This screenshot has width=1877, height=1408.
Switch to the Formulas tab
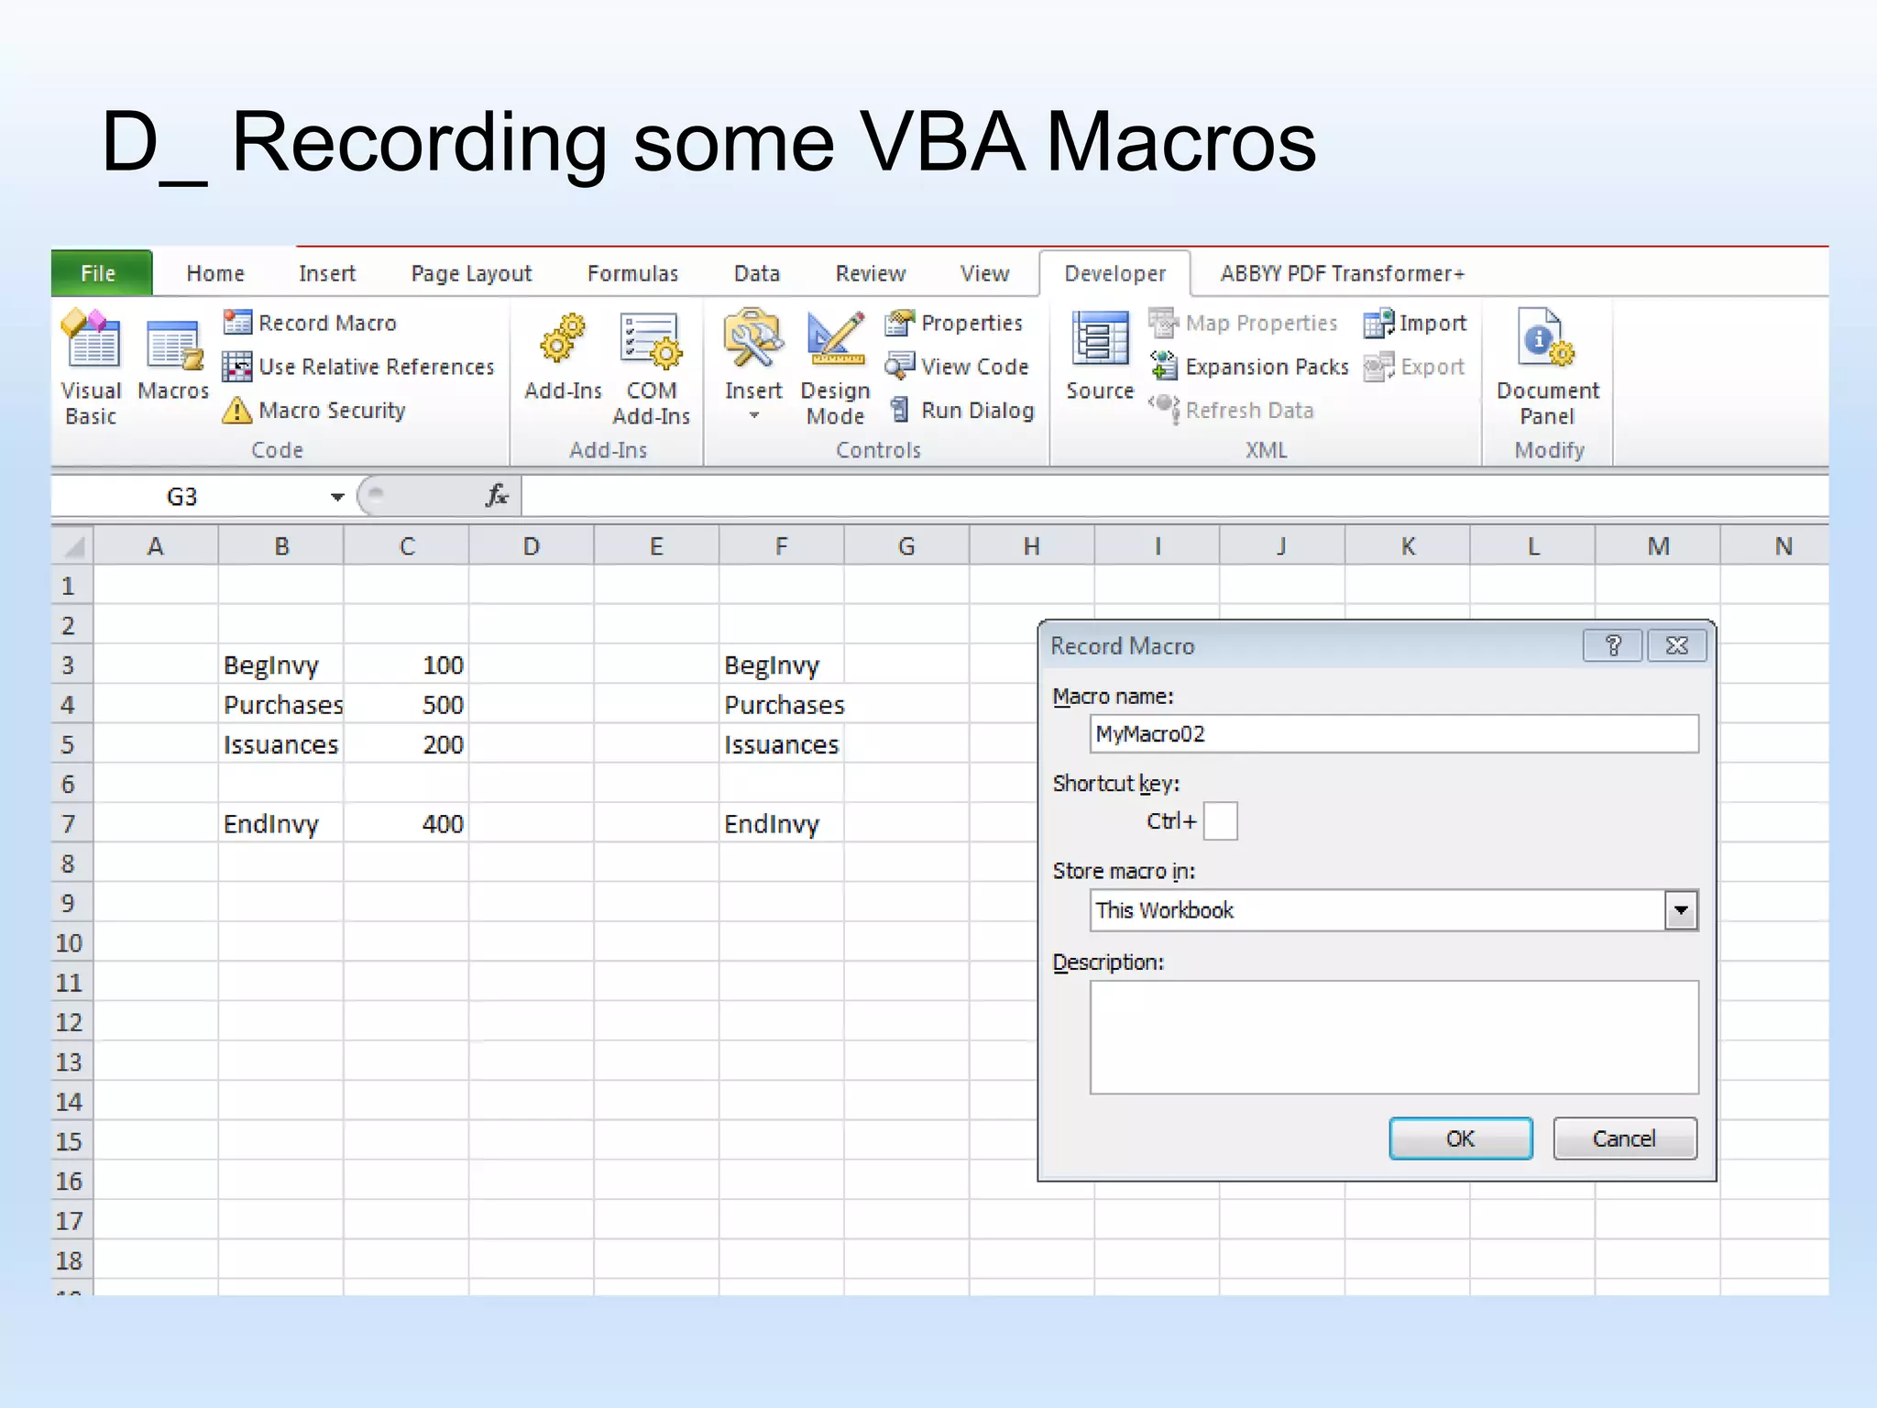coord(632,273)
